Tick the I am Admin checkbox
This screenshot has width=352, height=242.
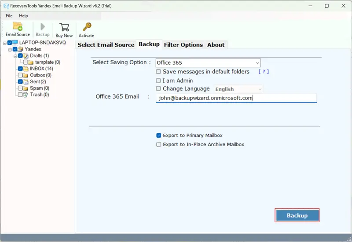tap(158, 81)
